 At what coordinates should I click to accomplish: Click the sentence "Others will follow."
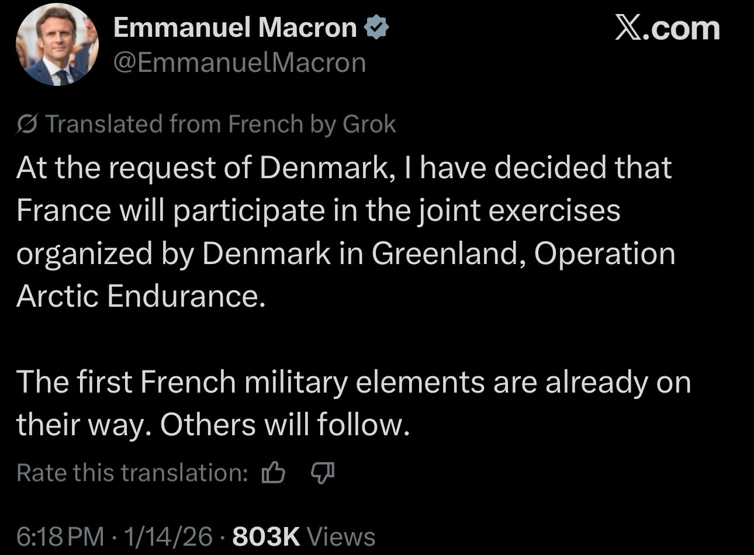point(284,425)
